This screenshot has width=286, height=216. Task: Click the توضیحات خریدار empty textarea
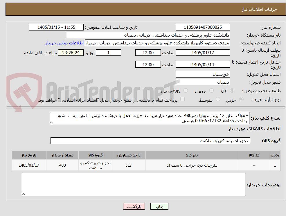coord(133,184)
